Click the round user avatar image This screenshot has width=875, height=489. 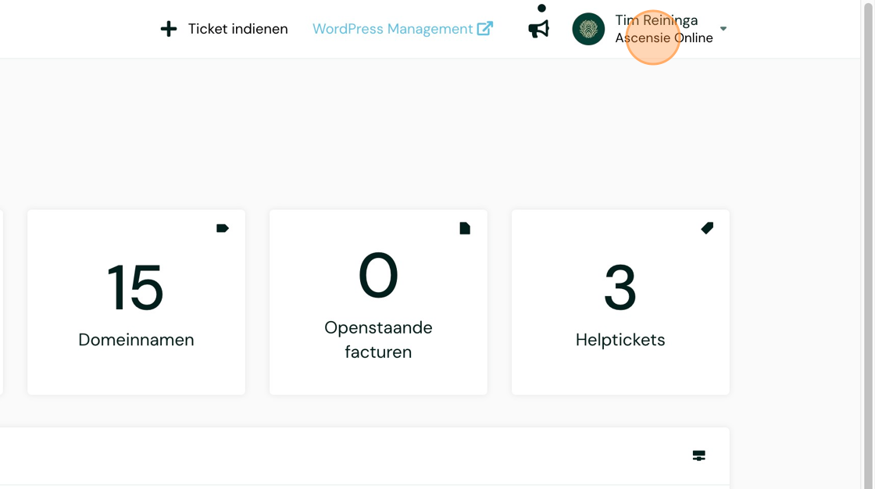[x=588, y=29]
